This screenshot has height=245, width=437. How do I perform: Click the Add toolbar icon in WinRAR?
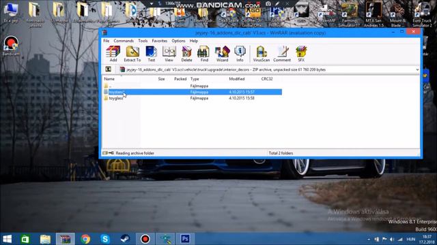tap(113, 54)
